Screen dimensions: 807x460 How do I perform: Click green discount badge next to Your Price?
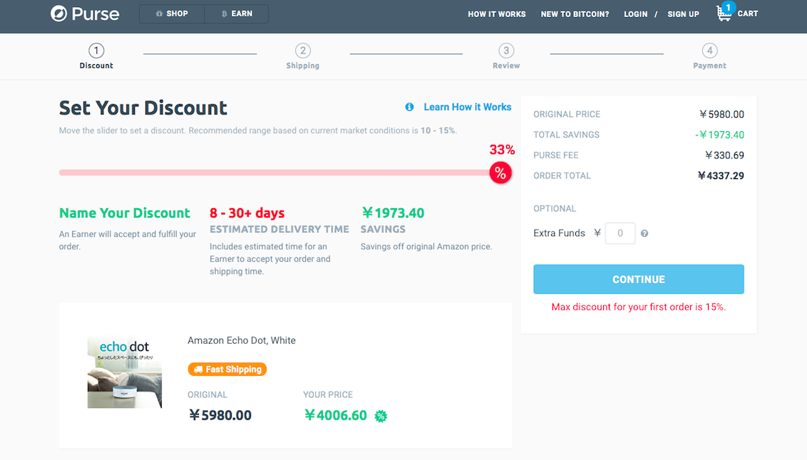coord(381,416)
